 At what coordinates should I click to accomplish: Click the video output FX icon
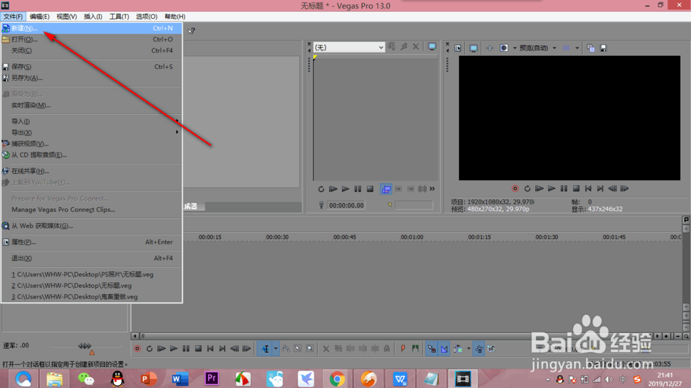(490, 48)
